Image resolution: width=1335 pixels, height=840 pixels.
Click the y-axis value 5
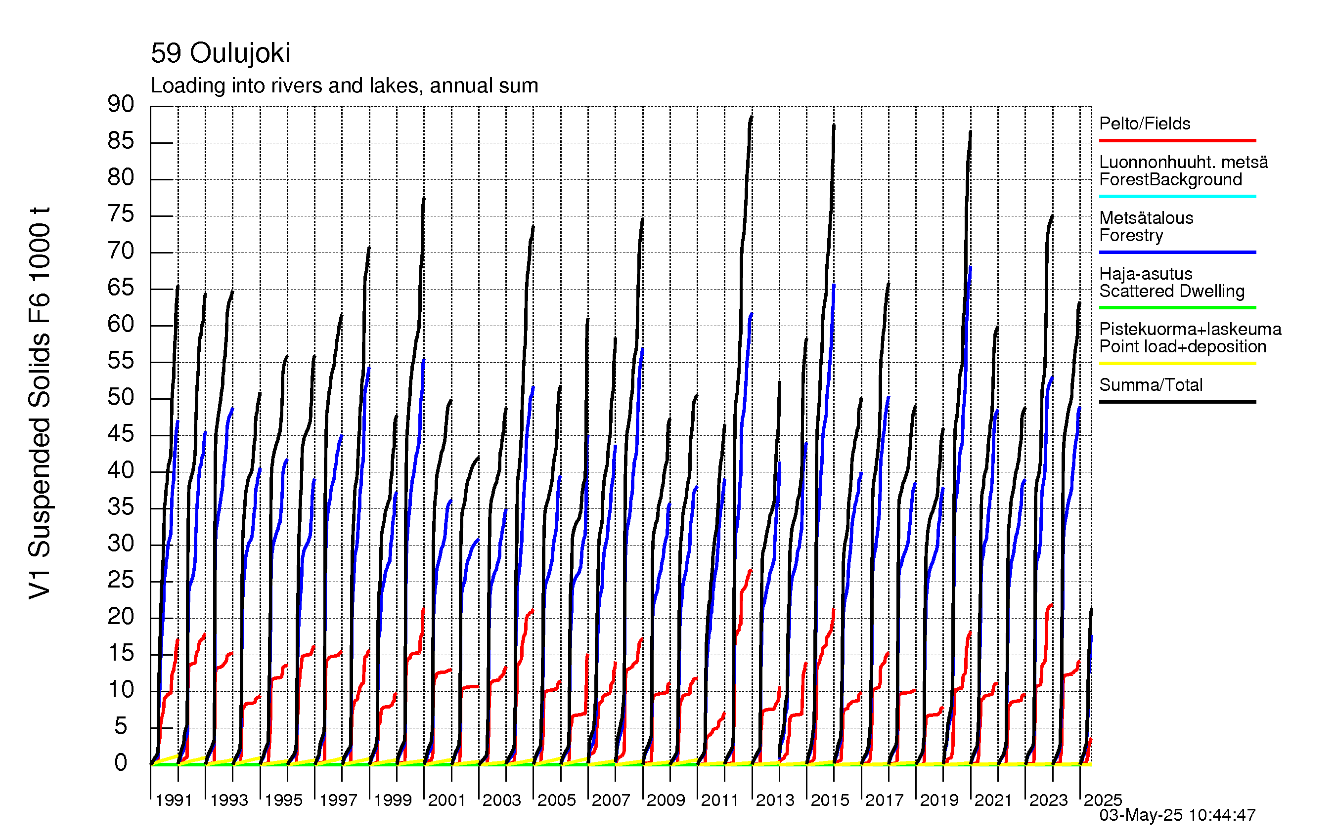(121, 726)
